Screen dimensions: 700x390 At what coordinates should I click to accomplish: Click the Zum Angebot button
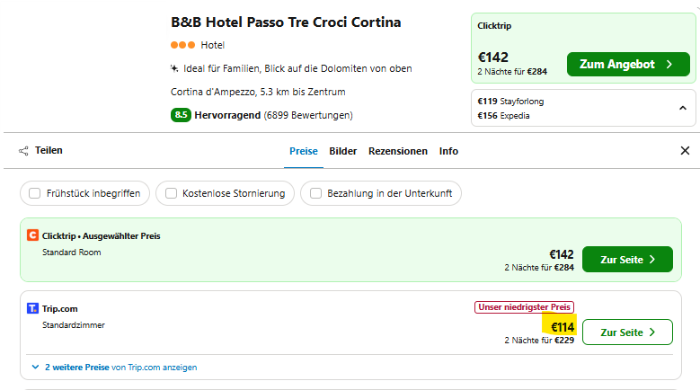pyautogui.click(x=627, y=65)
